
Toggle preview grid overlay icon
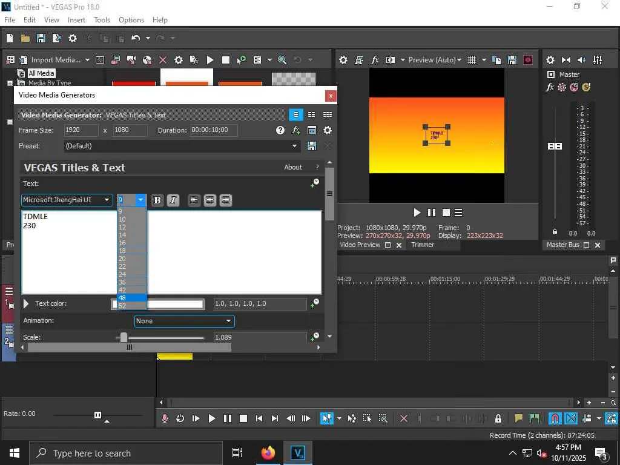click(471, 60)
